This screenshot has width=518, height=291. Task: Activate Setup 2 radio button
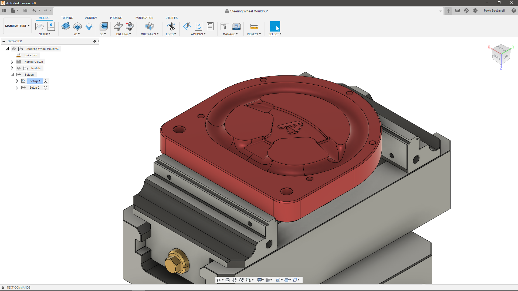[45, 88]
